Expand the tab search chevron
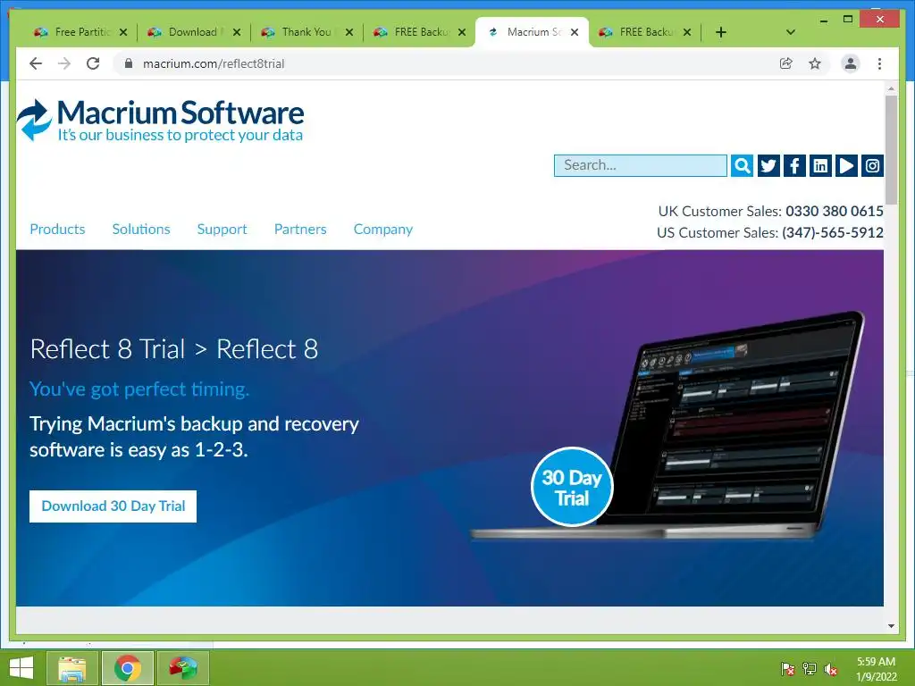Image resolution: width=915 pixels, height=686 pixels. pyautogui.click(x=791, y=32)
